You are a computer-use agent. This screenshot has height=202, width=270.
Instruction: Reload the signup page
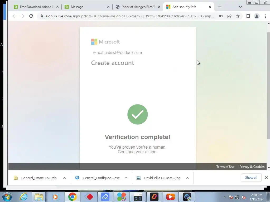tap(31, 16)
